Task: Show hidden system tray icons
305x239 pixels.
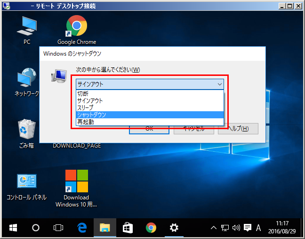Action: pyautogui.click(x=214, y=228)
